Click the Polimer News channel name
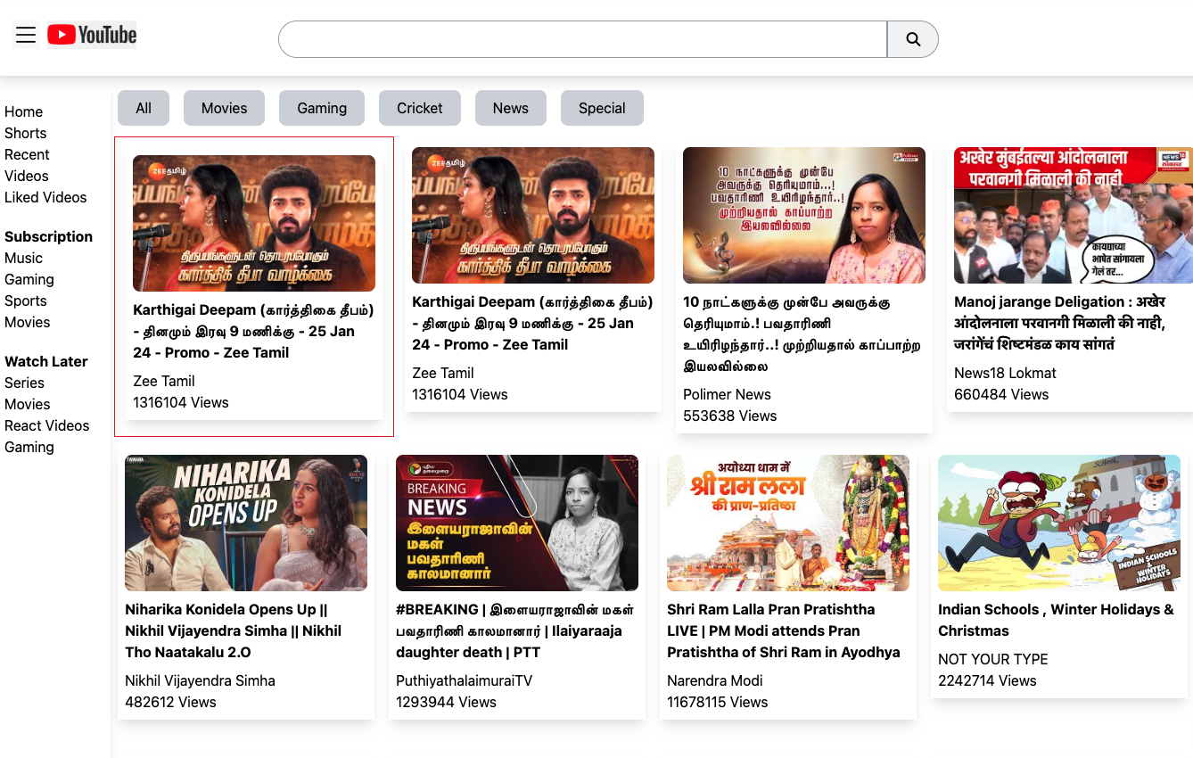1193x758 pixels. 727,394
